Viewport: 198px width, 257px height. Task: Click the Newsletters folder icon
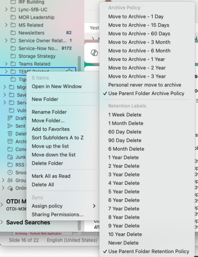pyautogui.click(x=13, y=33)
